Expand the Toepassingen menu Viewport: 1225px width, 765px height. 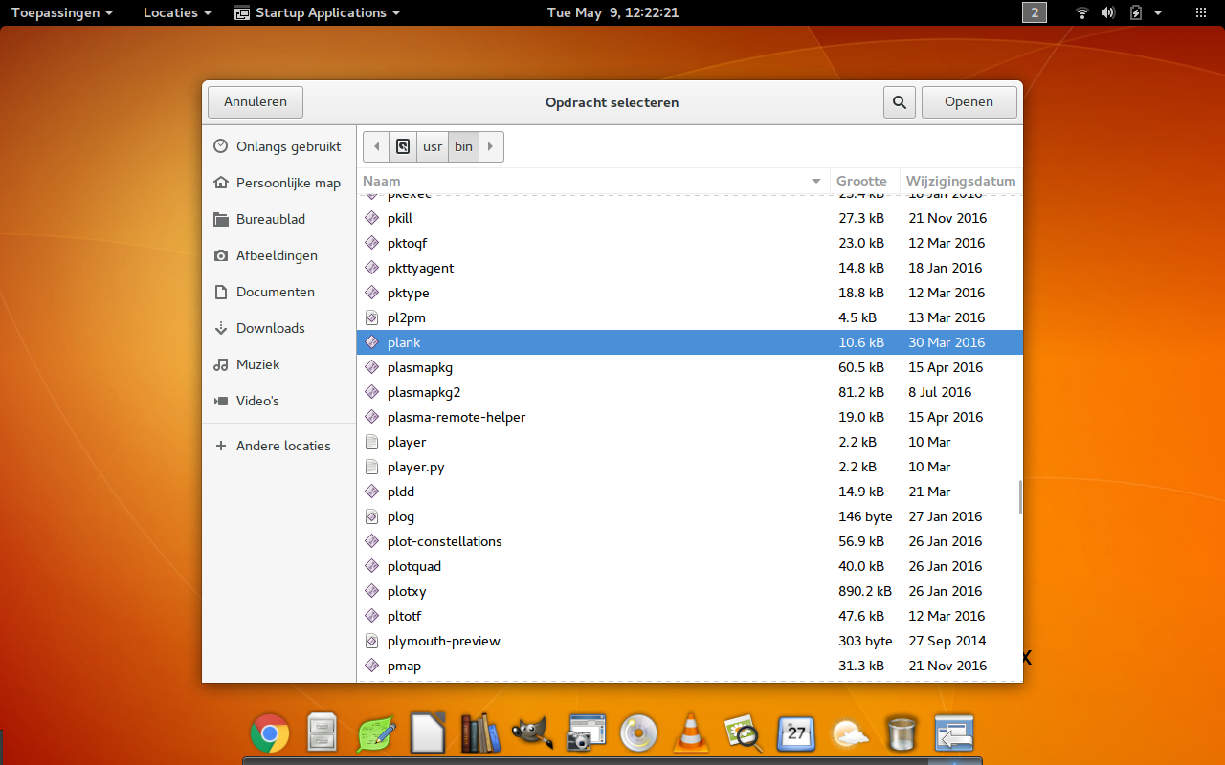[x=62, y=12]
